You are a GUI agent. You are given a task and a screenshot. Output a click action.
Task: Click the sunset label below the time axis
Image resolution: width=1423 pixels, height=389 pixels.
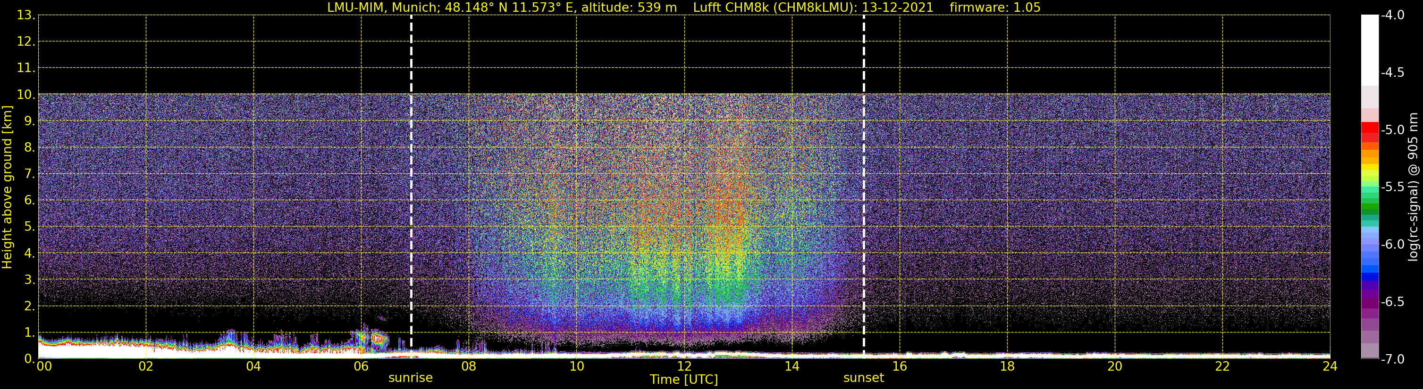[x=863, y=378]
